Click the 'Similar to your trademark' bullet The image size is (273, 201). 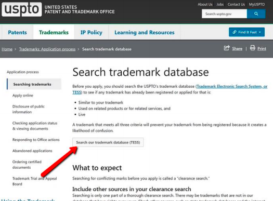(101, 103)
